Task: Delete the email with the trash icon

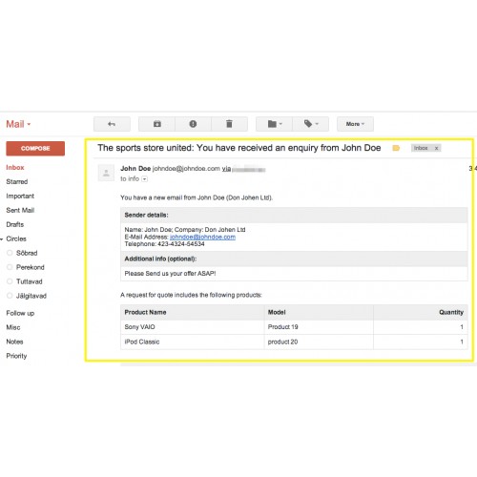Action: pyautogui.click(x=229, y=124)
